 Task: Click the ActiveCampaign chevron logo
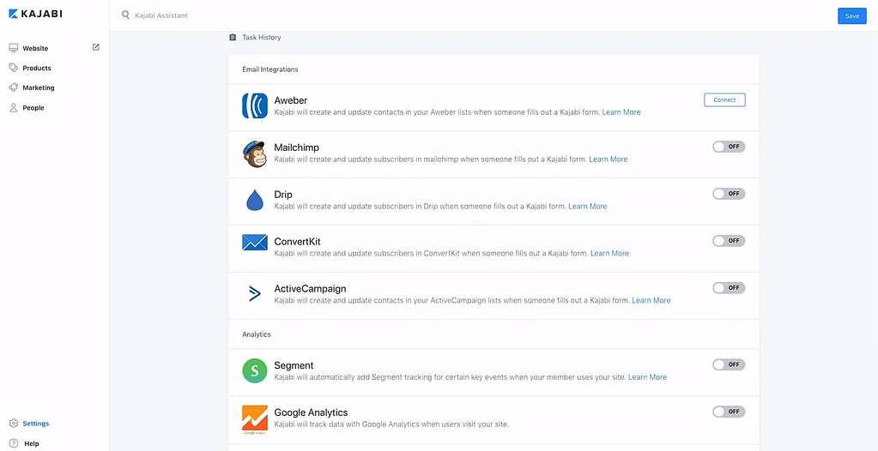[255, 294]
